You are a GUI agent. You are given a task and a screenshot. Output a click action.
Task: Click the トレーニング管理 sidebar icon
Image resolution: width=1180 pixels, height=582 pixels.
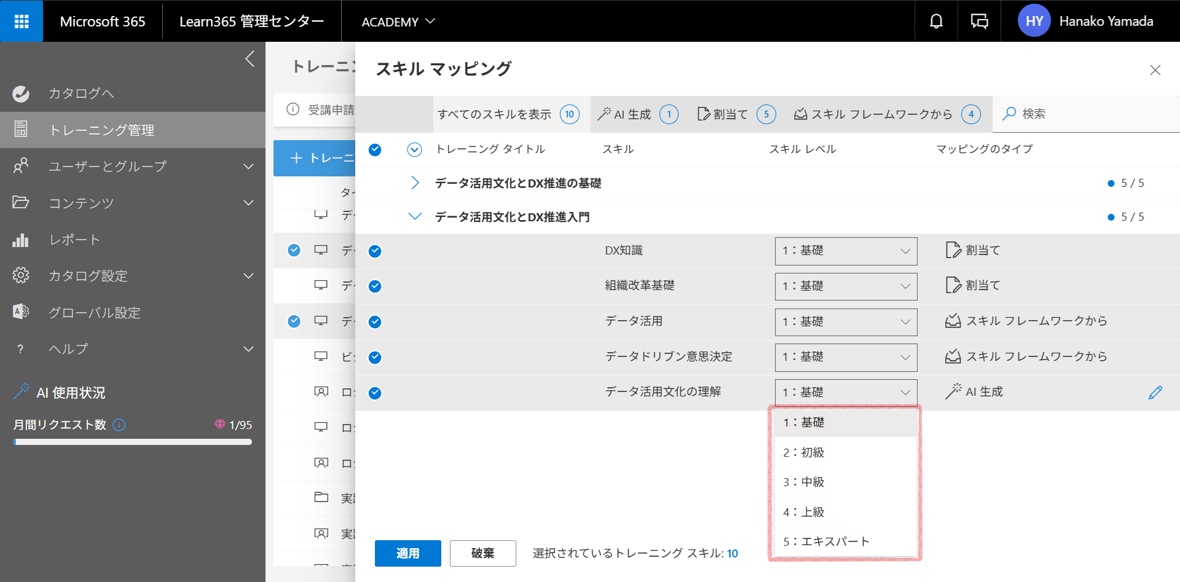[21, 130]
